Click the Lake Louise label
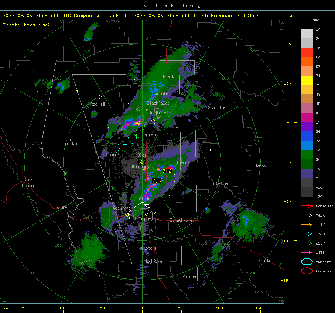The height and width of the screenshot is (313, 335). click(29, 183)
